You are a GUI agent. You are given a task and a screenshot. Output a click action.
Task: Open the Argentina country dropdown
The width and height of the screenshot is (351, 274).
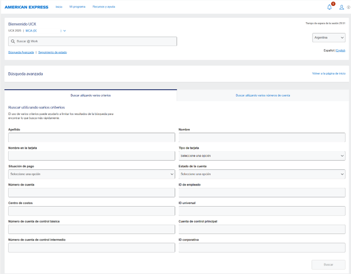(x=329, y=37)
